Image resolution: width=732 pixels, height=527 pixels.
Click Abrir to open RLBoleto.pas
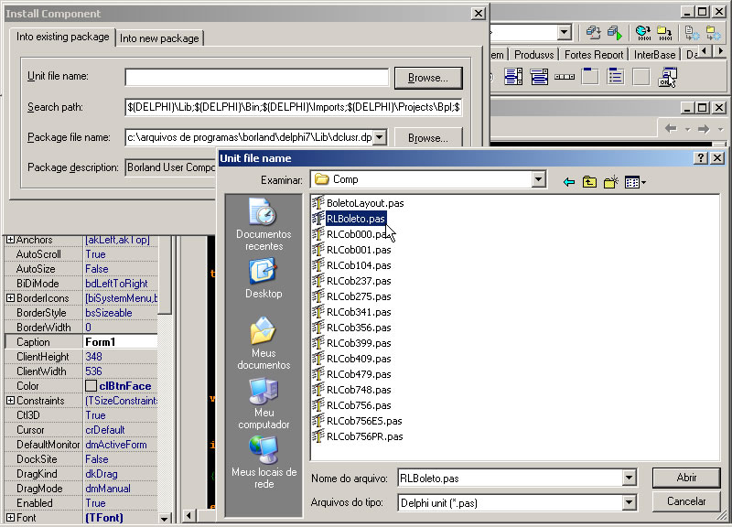(685, 477)
